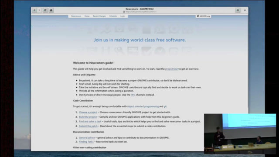This screenshot has width=279, height=157.
Task: Open the Schedule tab
Action: click(x=113, y=16)
